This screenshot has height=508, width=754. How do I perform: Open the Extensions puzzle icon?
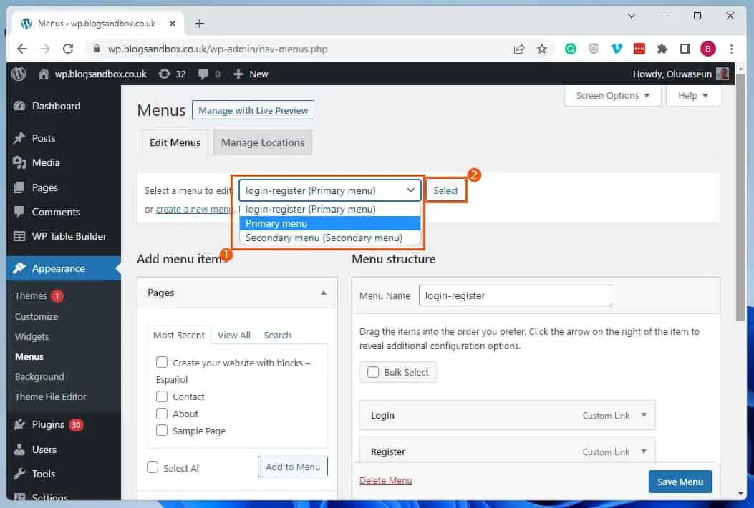(x=662, y=49)
